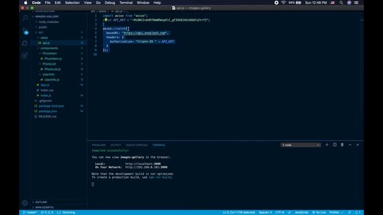Open the Manage gear at sidebar bottom
The width and height of the screenshot is (383, 215).
click(25, 202)
